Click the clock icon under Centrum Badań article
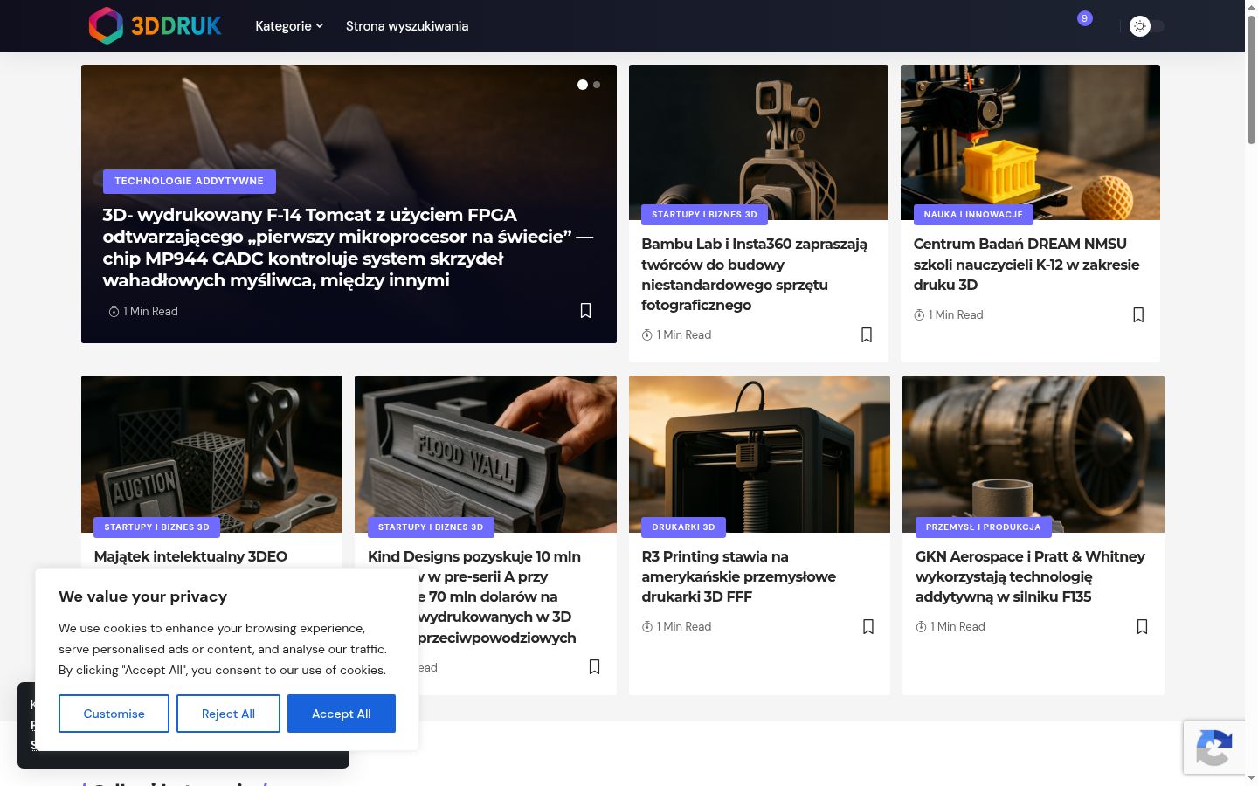The image size is (1258, 786). click(919, 315)
